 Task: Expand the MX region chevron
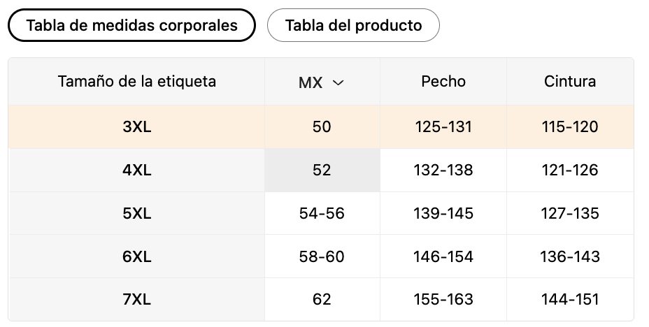[338, 82]
